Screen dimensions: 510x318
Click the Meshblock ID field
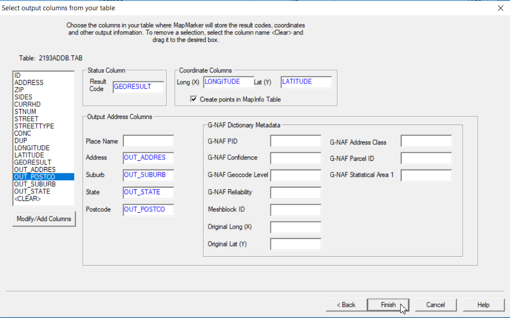(296, 209)
